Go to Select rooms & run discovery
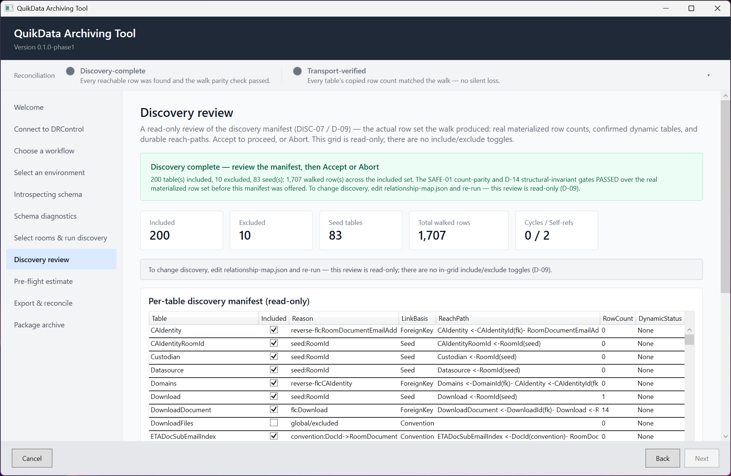 tap(61, 238)
